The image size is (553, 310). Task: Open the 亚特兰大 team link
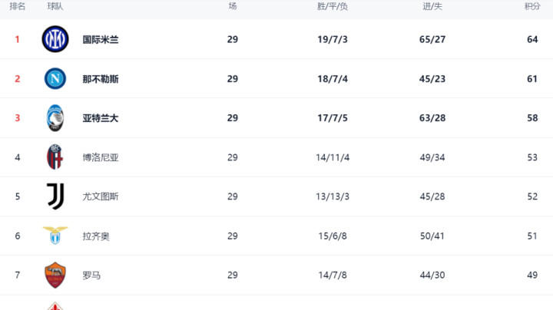tap(100, 118)
